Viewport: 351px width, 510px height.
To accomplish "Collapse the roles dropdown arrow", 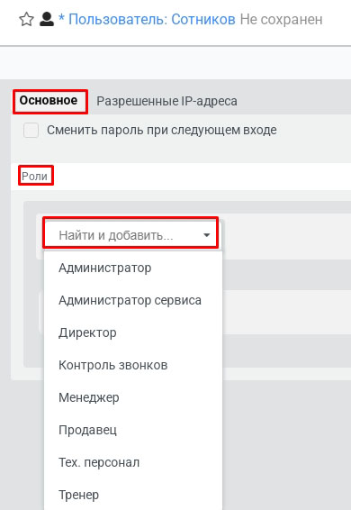I will tap(206, 235).
